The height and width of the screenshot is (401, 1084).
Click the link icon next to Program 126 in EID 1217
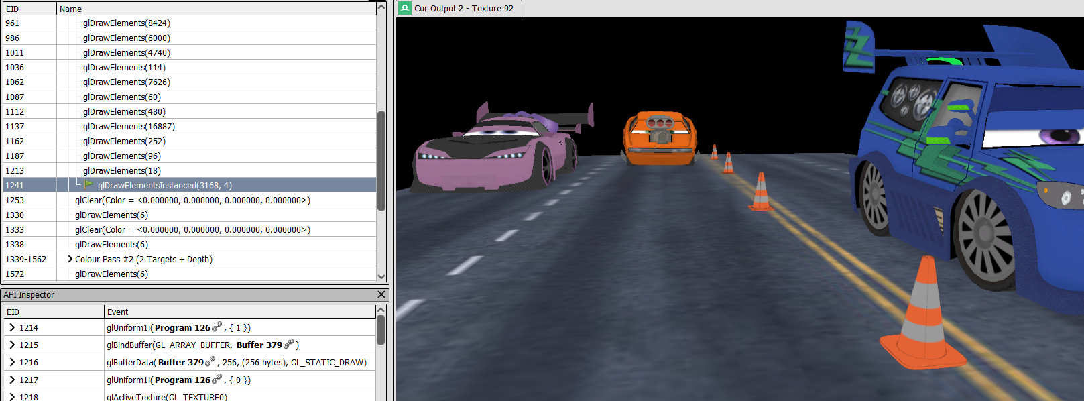(x=217, y=379)
